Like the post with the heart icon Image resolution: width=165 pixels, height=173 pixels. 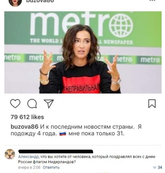pos(15,103)
